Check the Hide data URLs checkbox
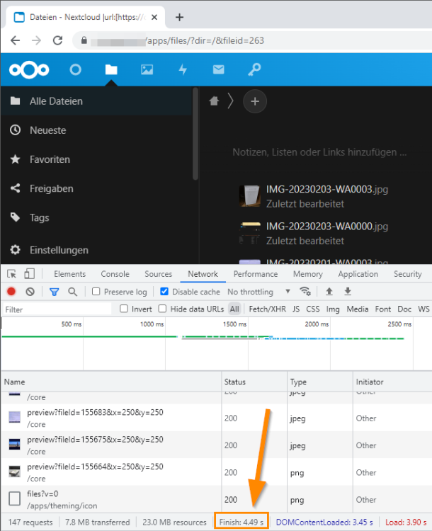Image resolution: width=432 pixels, height=531 pixels. [163, 309]
